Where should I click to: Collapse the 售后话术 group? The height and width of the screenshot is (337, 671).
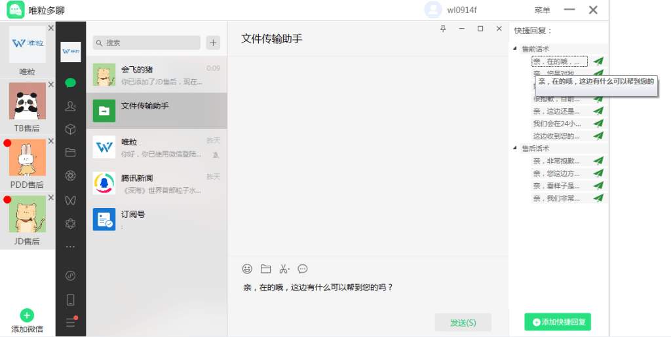click(x=515, y=149)
